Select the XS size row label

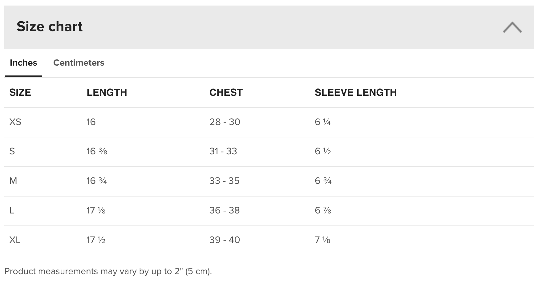pos(15,122)
